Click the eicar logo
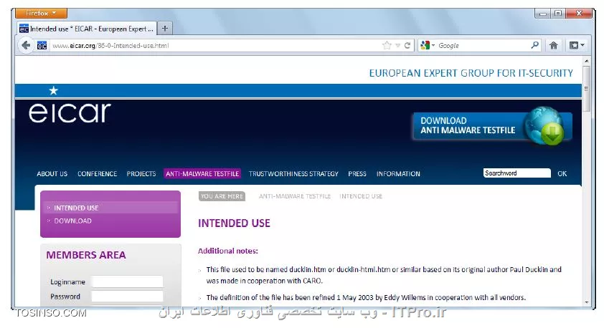Screen dimensions: 604x328 pyautogui.click(x=70, y=113)
